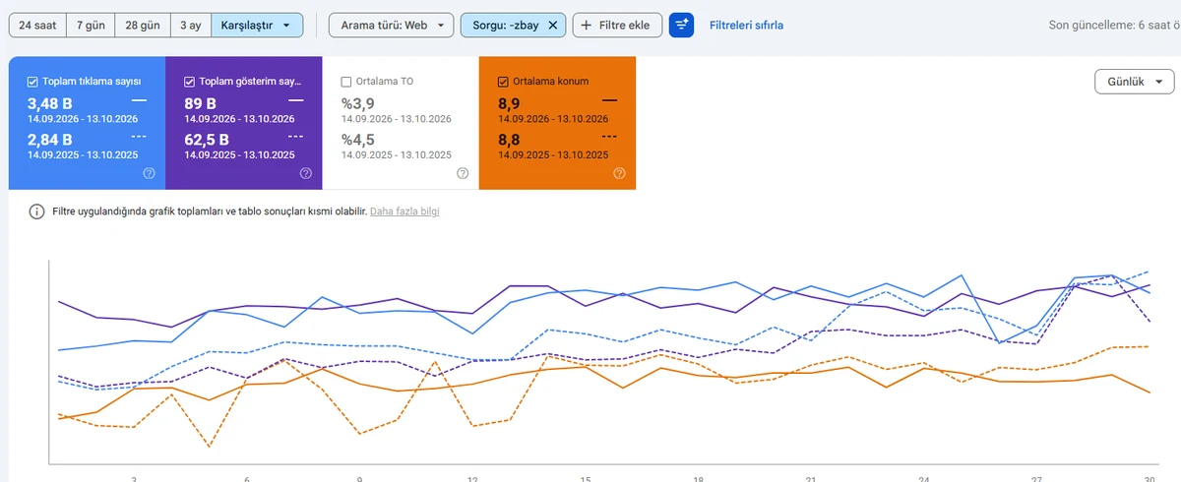Remove the Sorgu: -zbay filter
This screenshot has height=482, width=1181.
click(x=553, y=25)
